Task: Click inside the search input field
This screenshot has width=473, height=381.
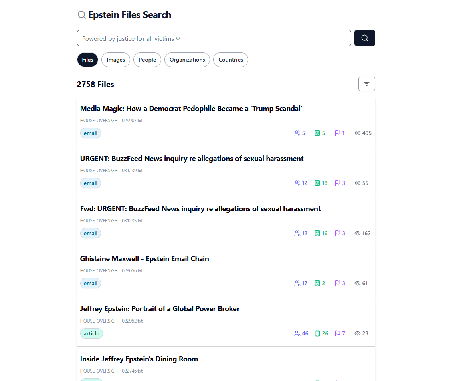Action: coord(214,38)
